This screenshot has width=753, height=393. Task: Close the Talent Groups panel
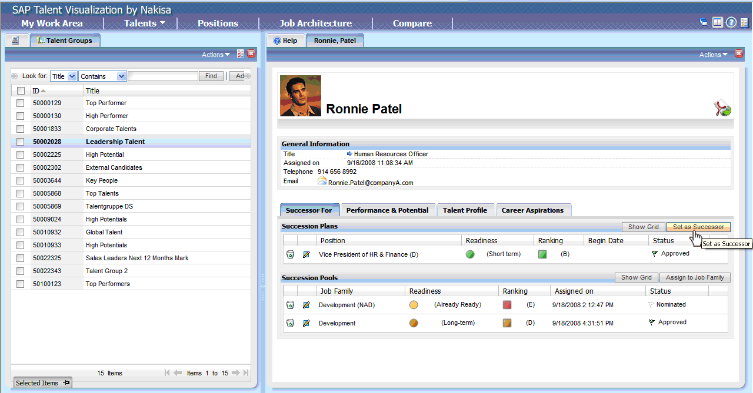251,54
